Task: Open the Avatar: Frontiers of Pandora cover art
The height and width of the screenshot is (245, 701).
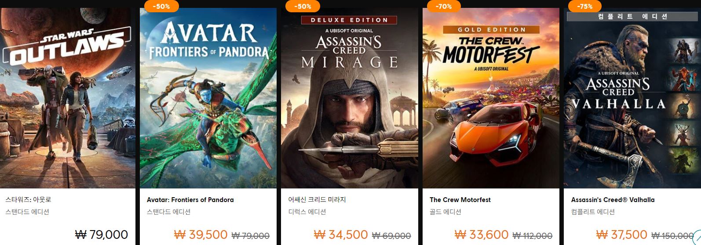Action: point(208,98)
